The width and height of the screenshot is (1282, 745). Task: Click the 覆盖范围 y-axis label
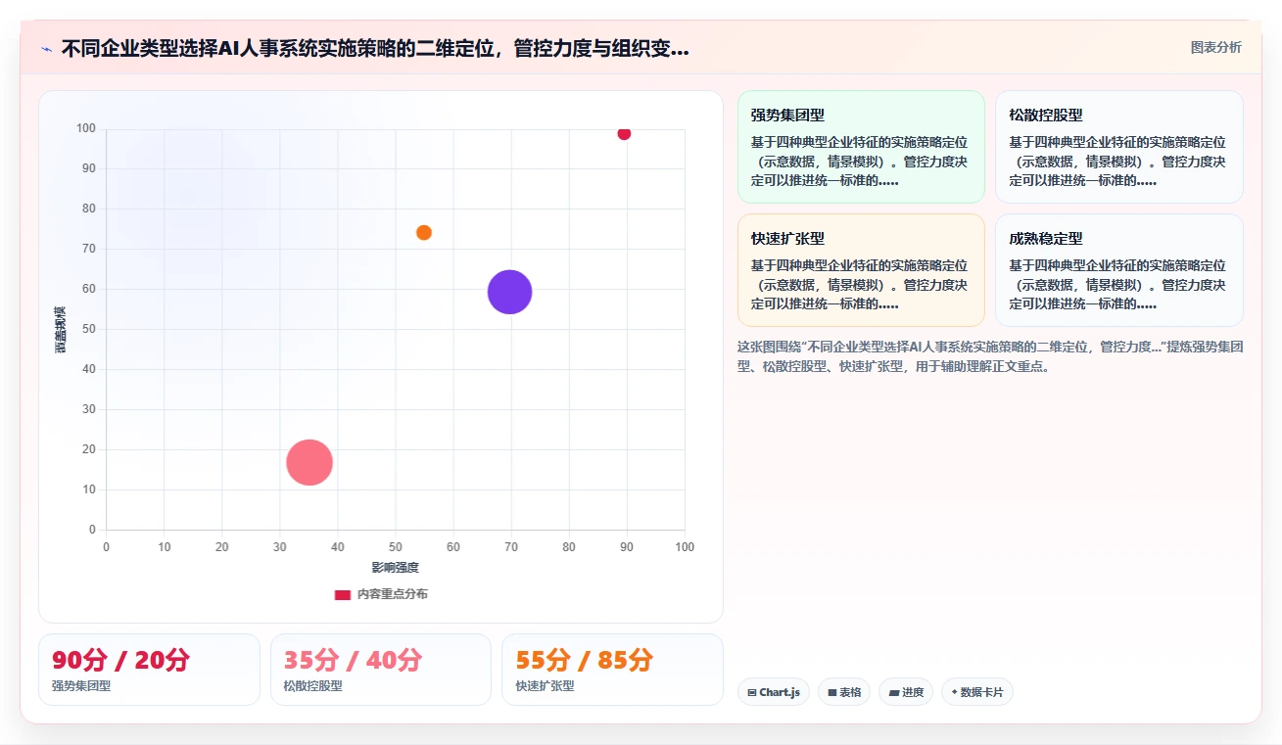(61, 329)
